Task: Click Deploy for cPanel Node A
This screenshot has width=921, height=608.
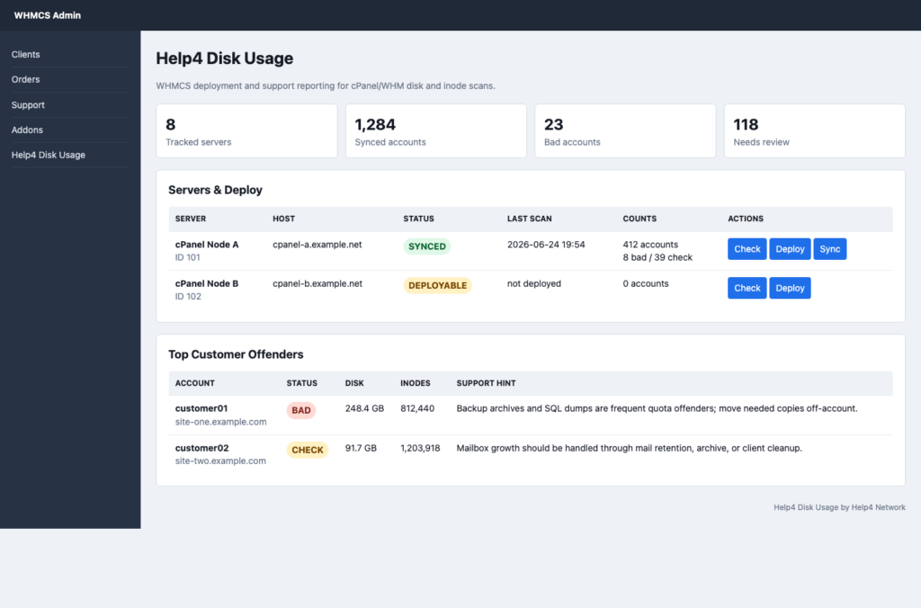Action: pyautogui.click(x=790, y=249)
